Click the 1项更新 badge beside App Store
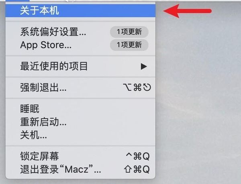241x184 pixels. coord(129,45)
